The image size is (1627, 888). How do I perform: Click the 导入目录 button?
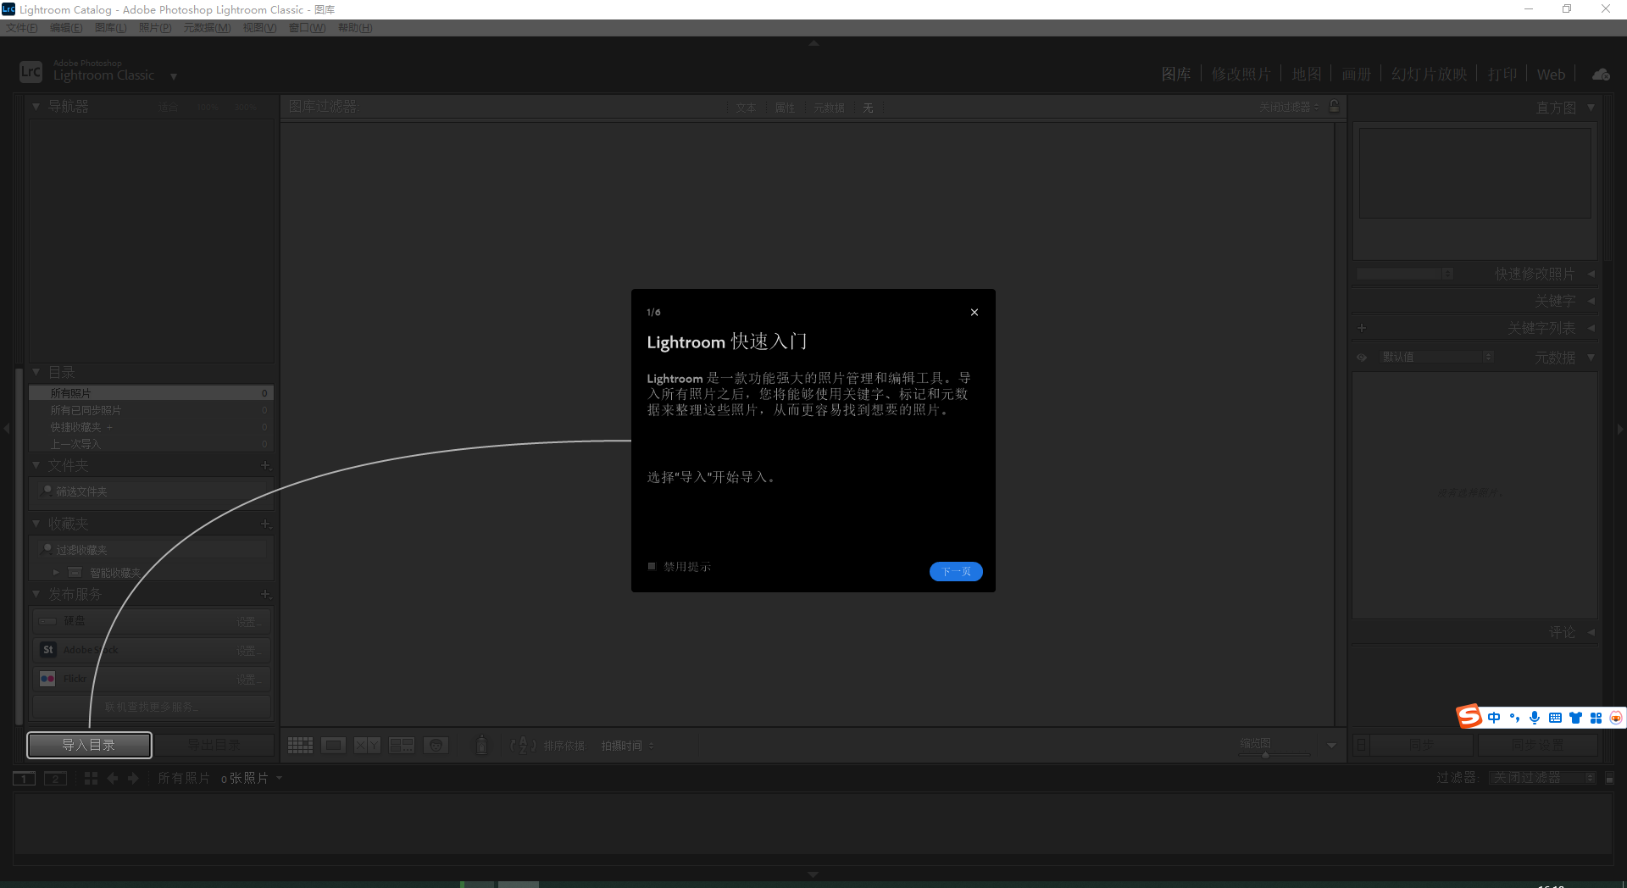(89, 745)
